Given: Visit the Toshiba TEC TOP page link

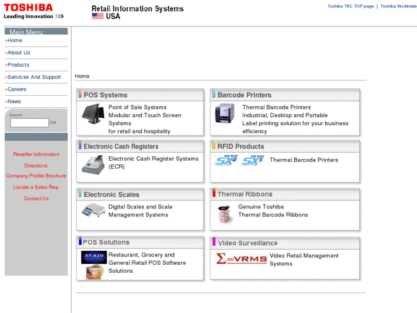Looking at the screenshot, I should click(x=350, y=6).
